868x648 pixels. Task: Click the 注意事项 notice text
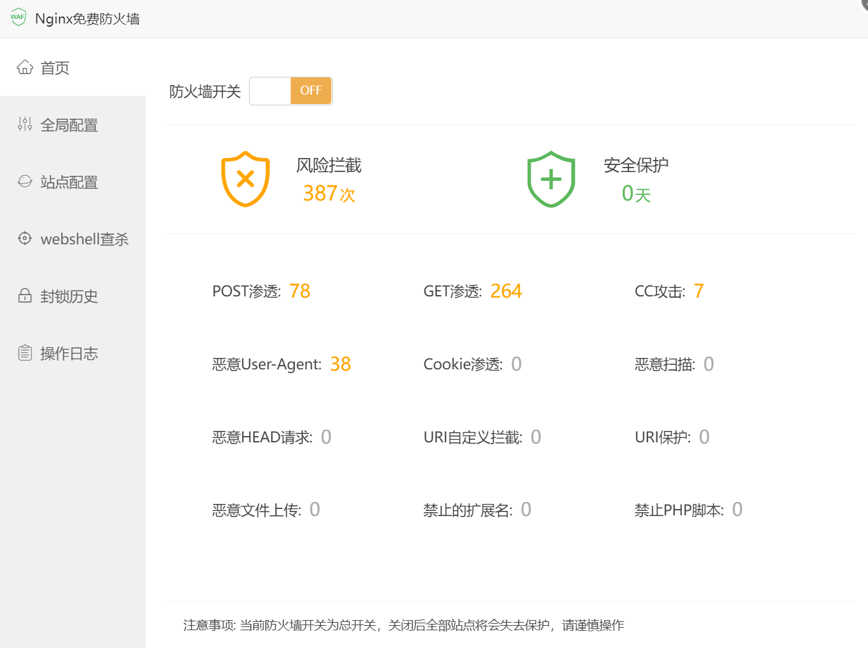pos(403,625)
